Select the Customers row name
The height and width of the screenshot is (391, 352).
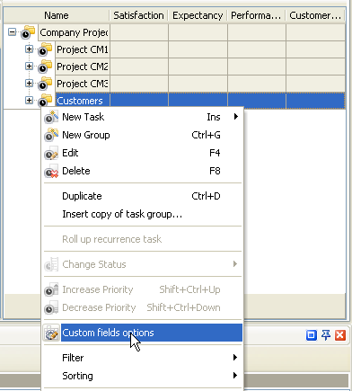(83, 101)
